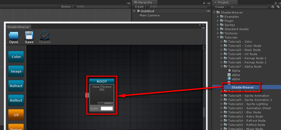Maximize the ShaderWeaver floating window
The image size is (281, 130).
pos(200,25)
